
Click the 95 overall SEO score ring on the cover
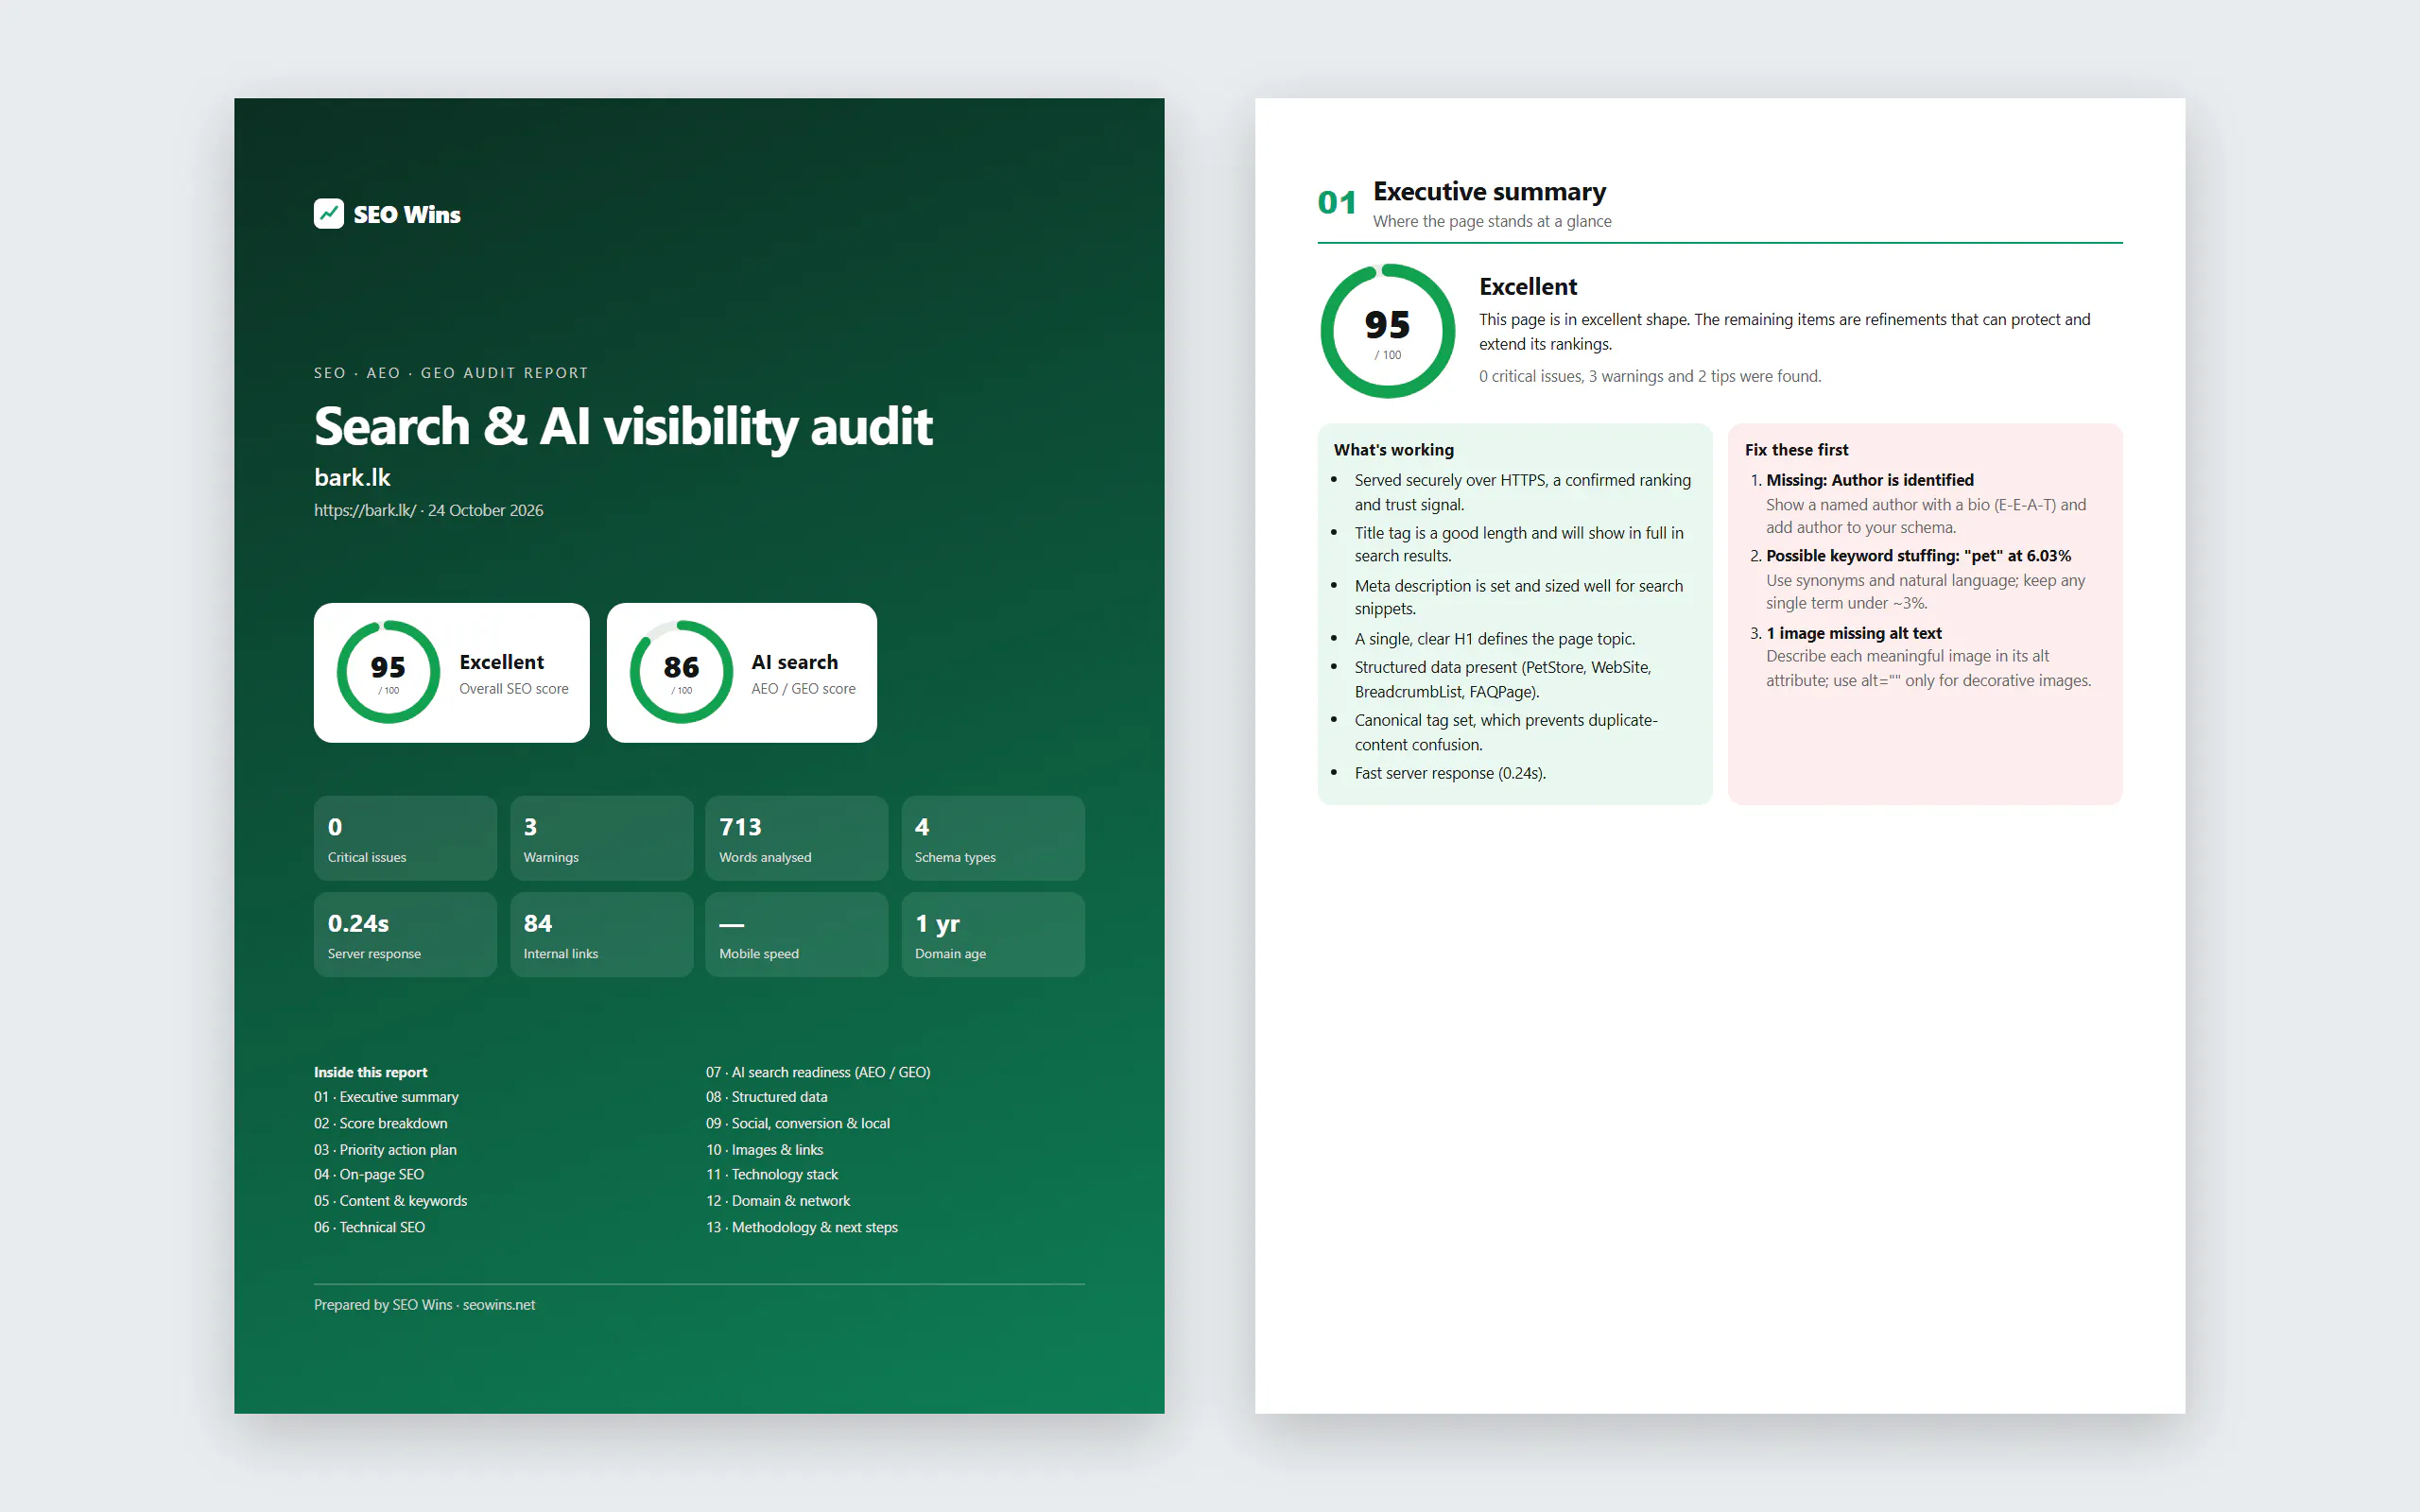tap(388, 672)
